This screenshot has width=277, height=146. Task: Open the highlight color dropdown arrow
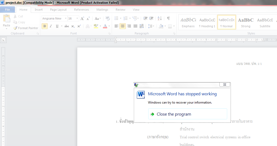100,26
